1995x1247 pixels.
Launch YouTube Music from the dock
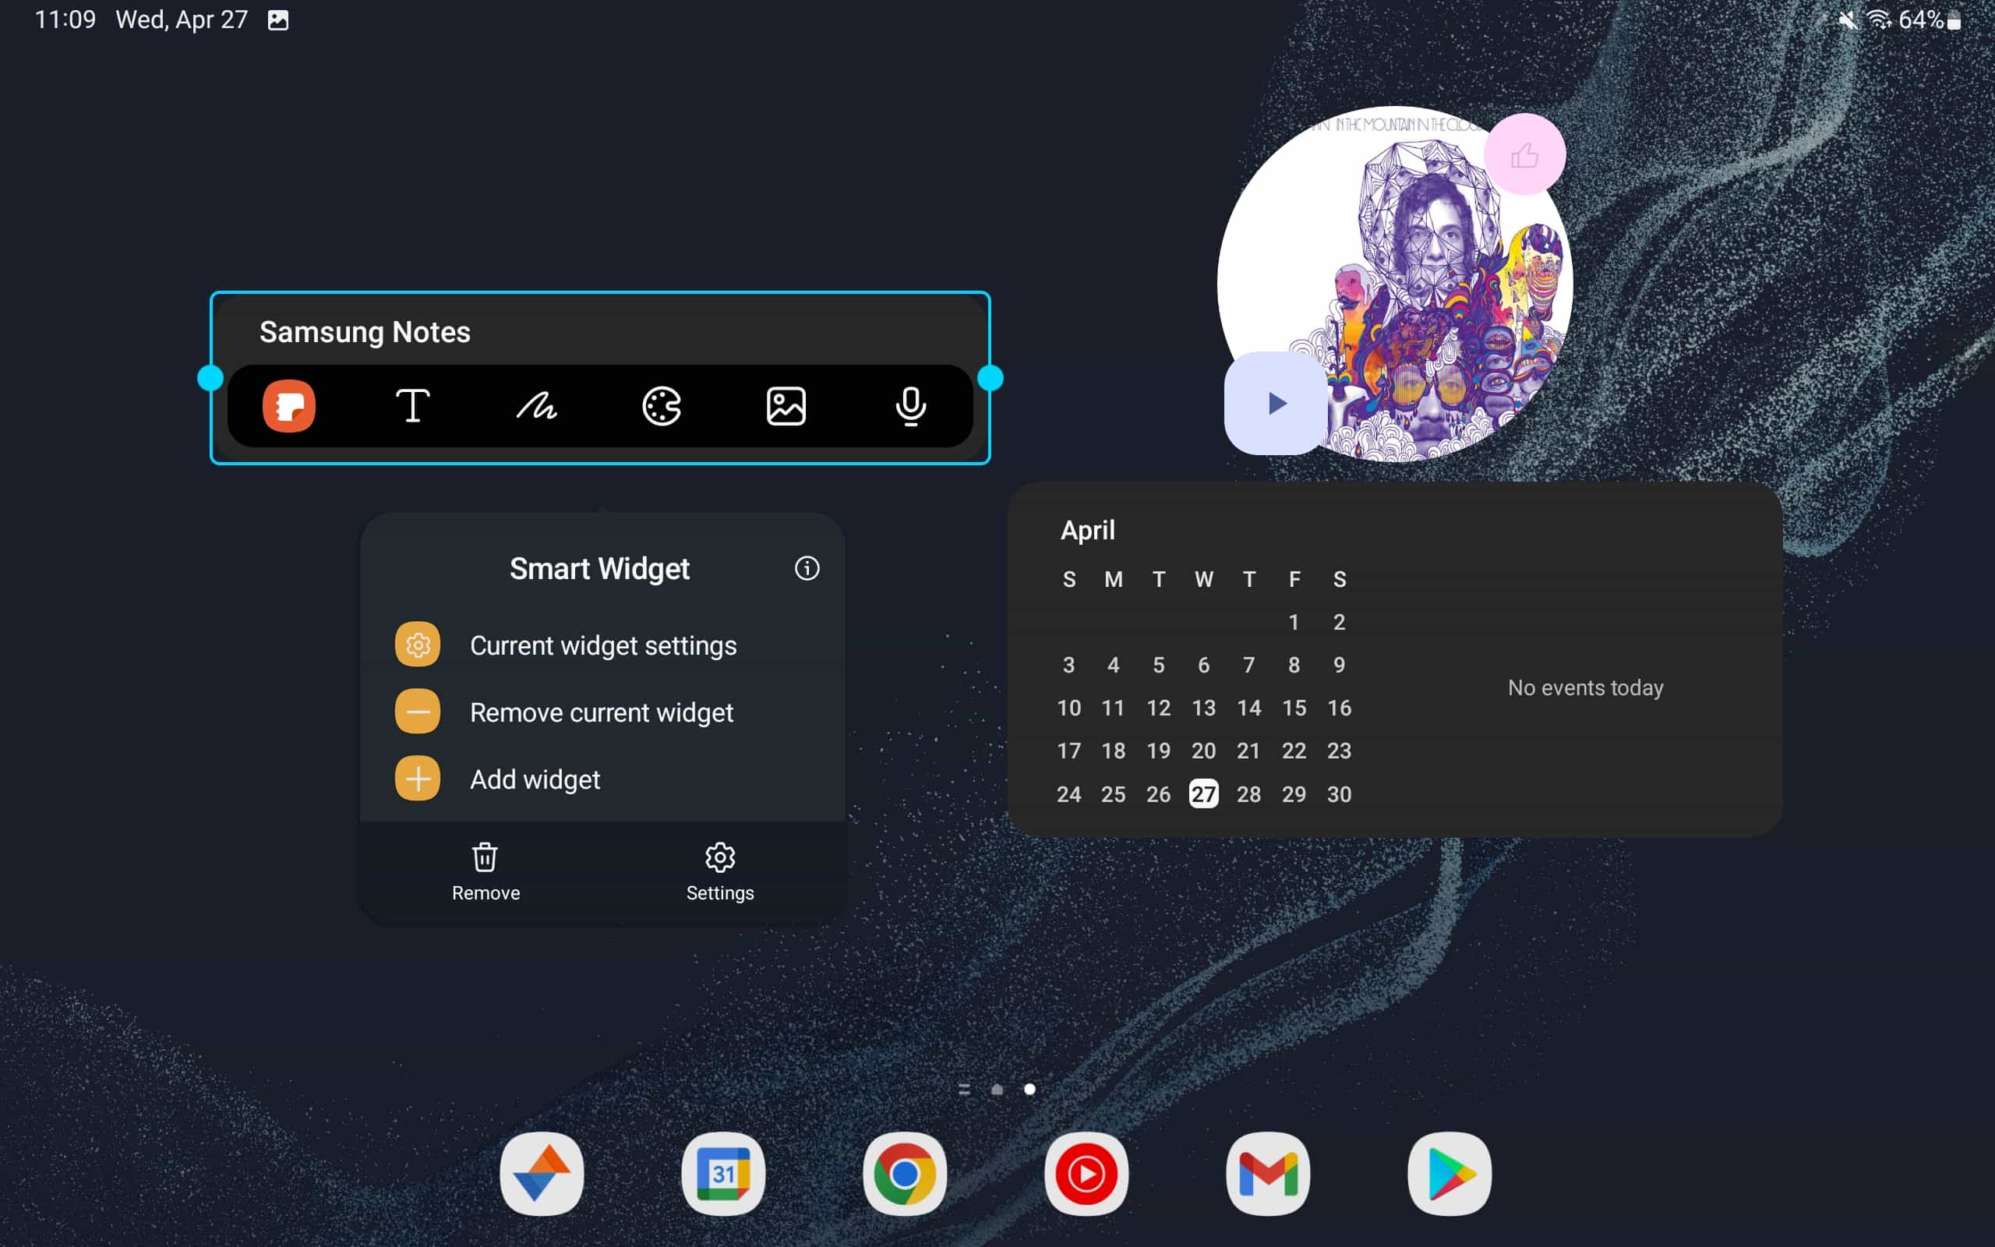(x=1086, y=1175)
